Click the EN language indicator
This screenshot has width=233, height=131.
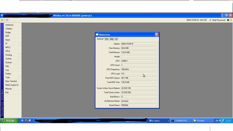pos(217,121)
